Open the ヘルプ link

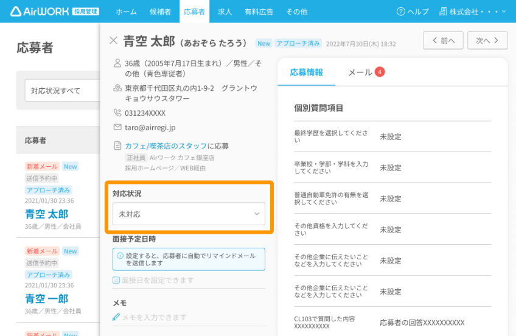click(418, 12)
